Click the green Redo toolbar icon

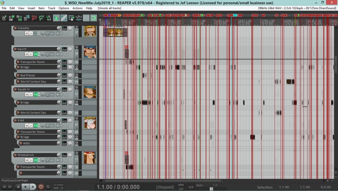point(41,18)
